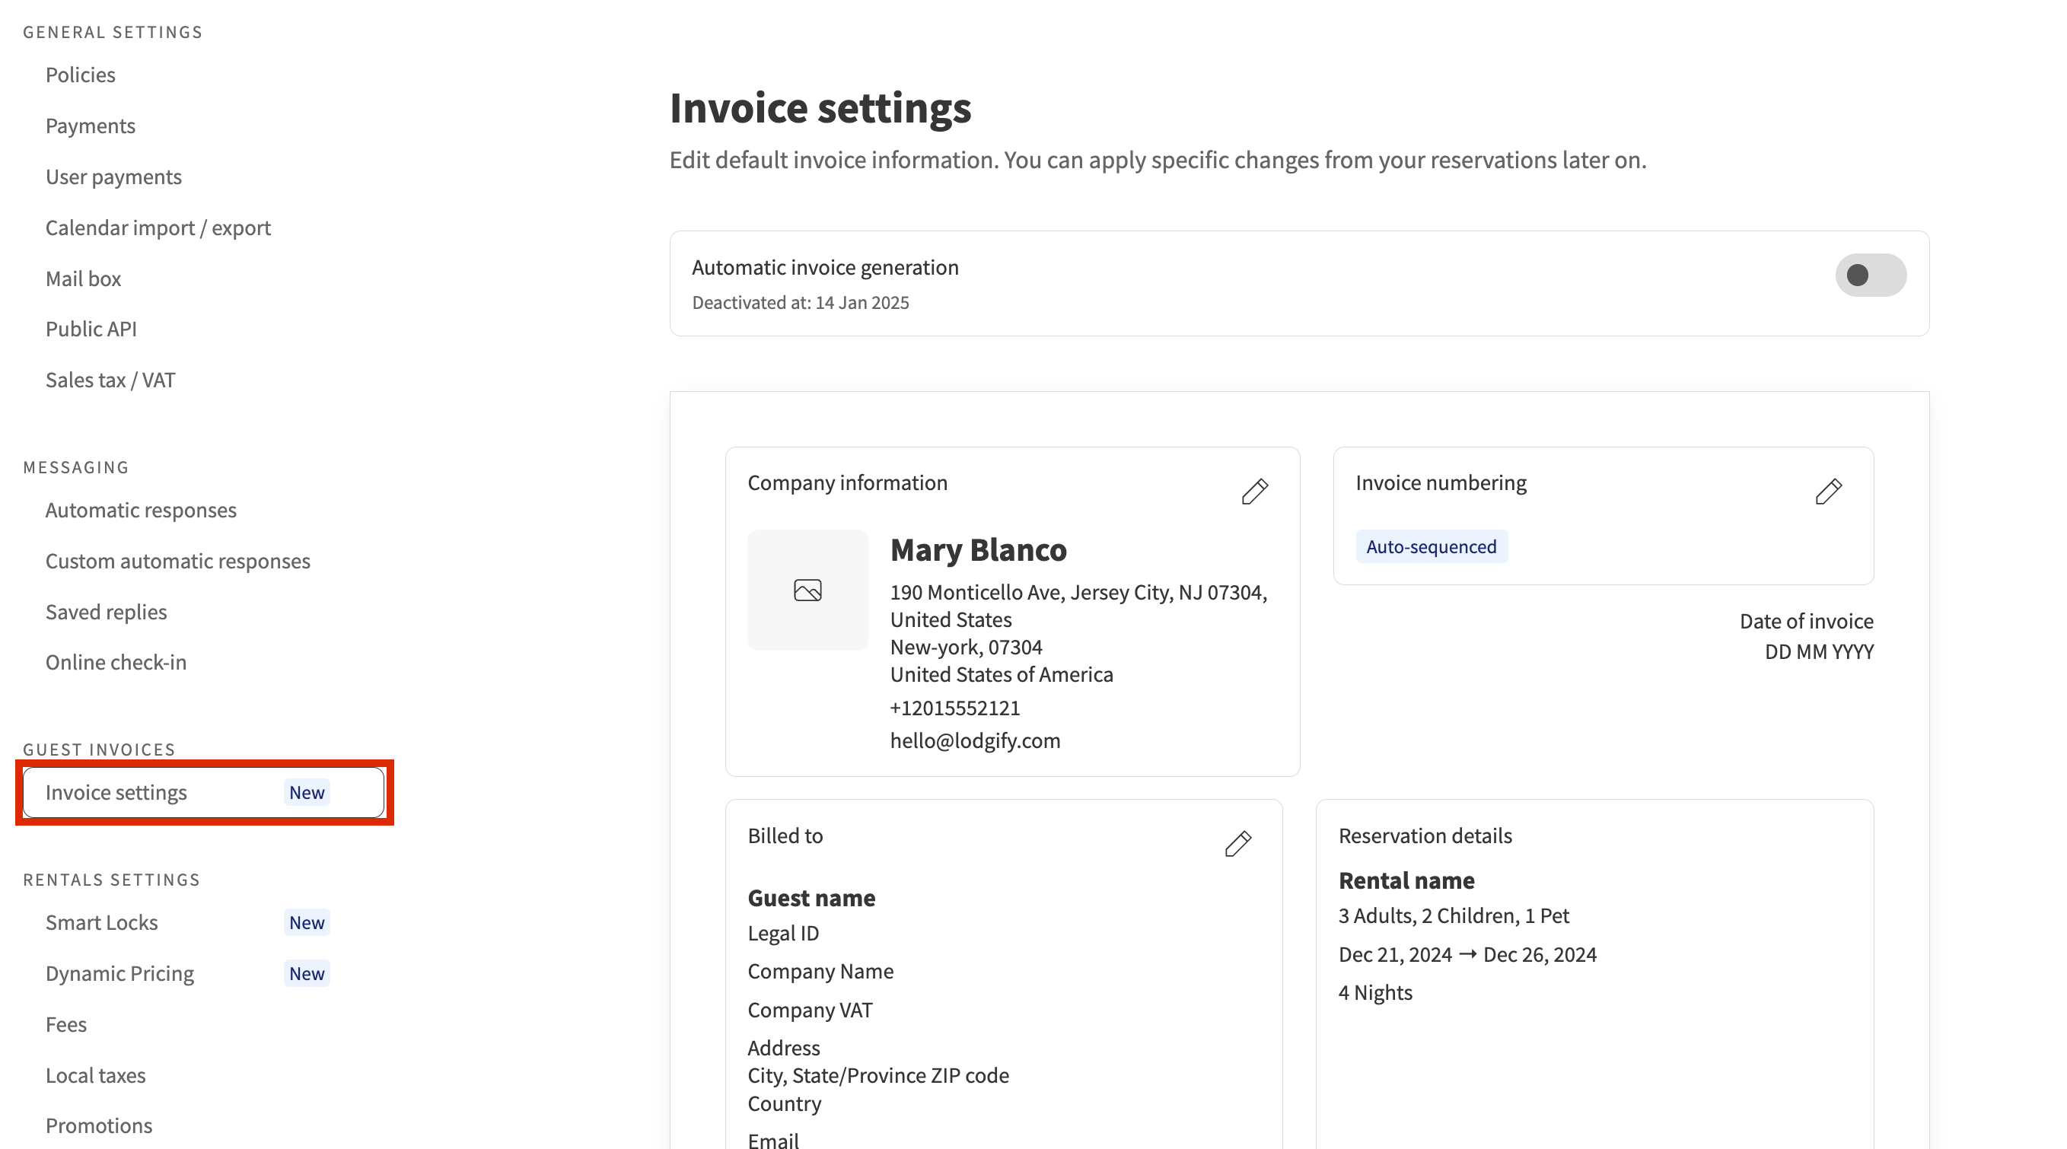Click the Mary Blanco company name
The width and height of the screenshot is (2067, 1149).
[x=978, y=549]
